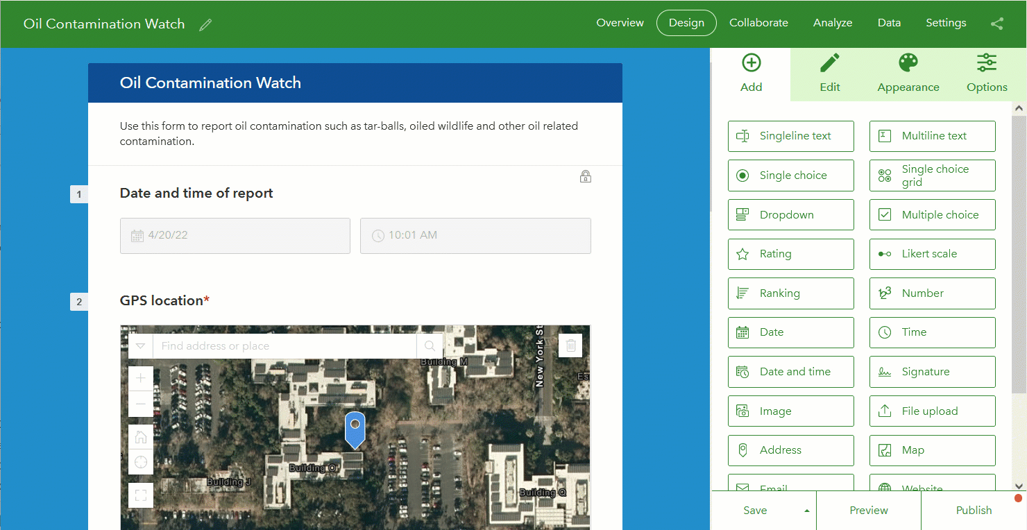
Task: Delete the map pin using the trash icon
Action: pyautogui.click(x=570, y=345)
